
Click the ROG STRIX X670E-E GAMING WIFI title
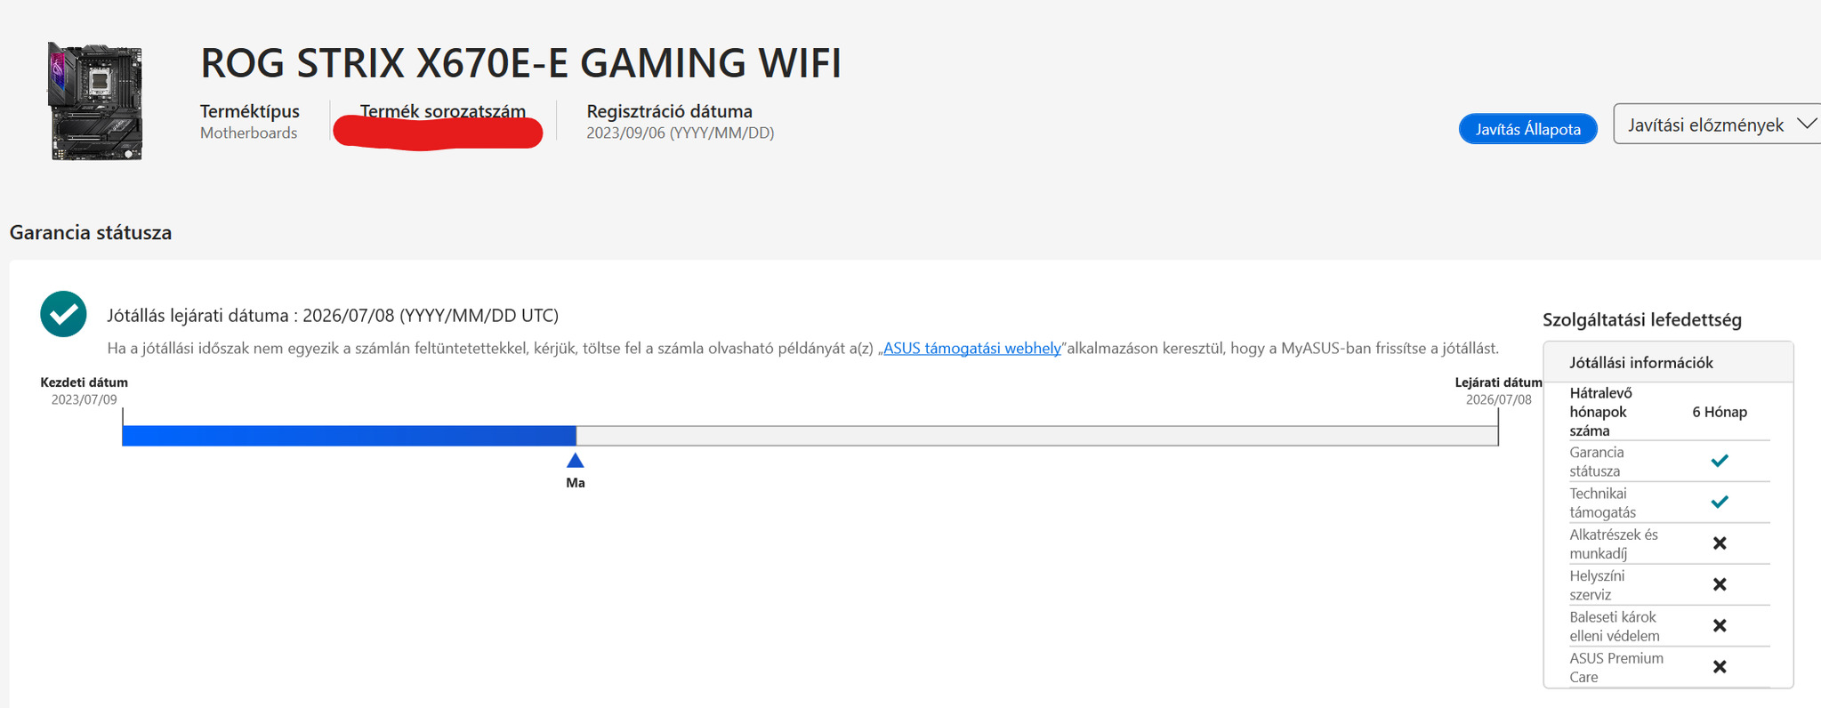pos(520,63)
